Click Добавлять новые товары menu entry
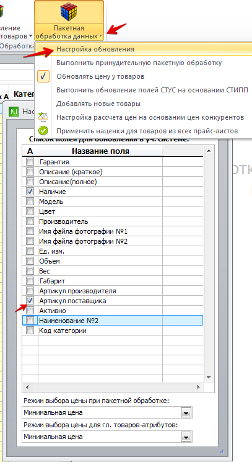 [x=98, y=104]
